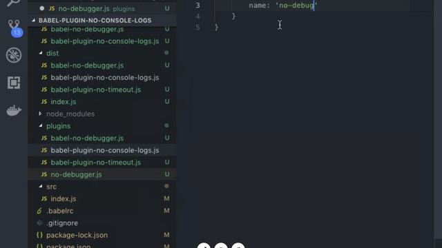Open untracked babel-plugin-no-console-logs.js listed above dist folder
The image size is (442, 248).
click(x=105, y=41)
